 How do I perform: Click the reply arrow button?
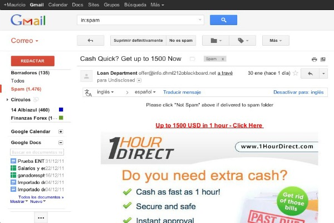click(310, 74)
